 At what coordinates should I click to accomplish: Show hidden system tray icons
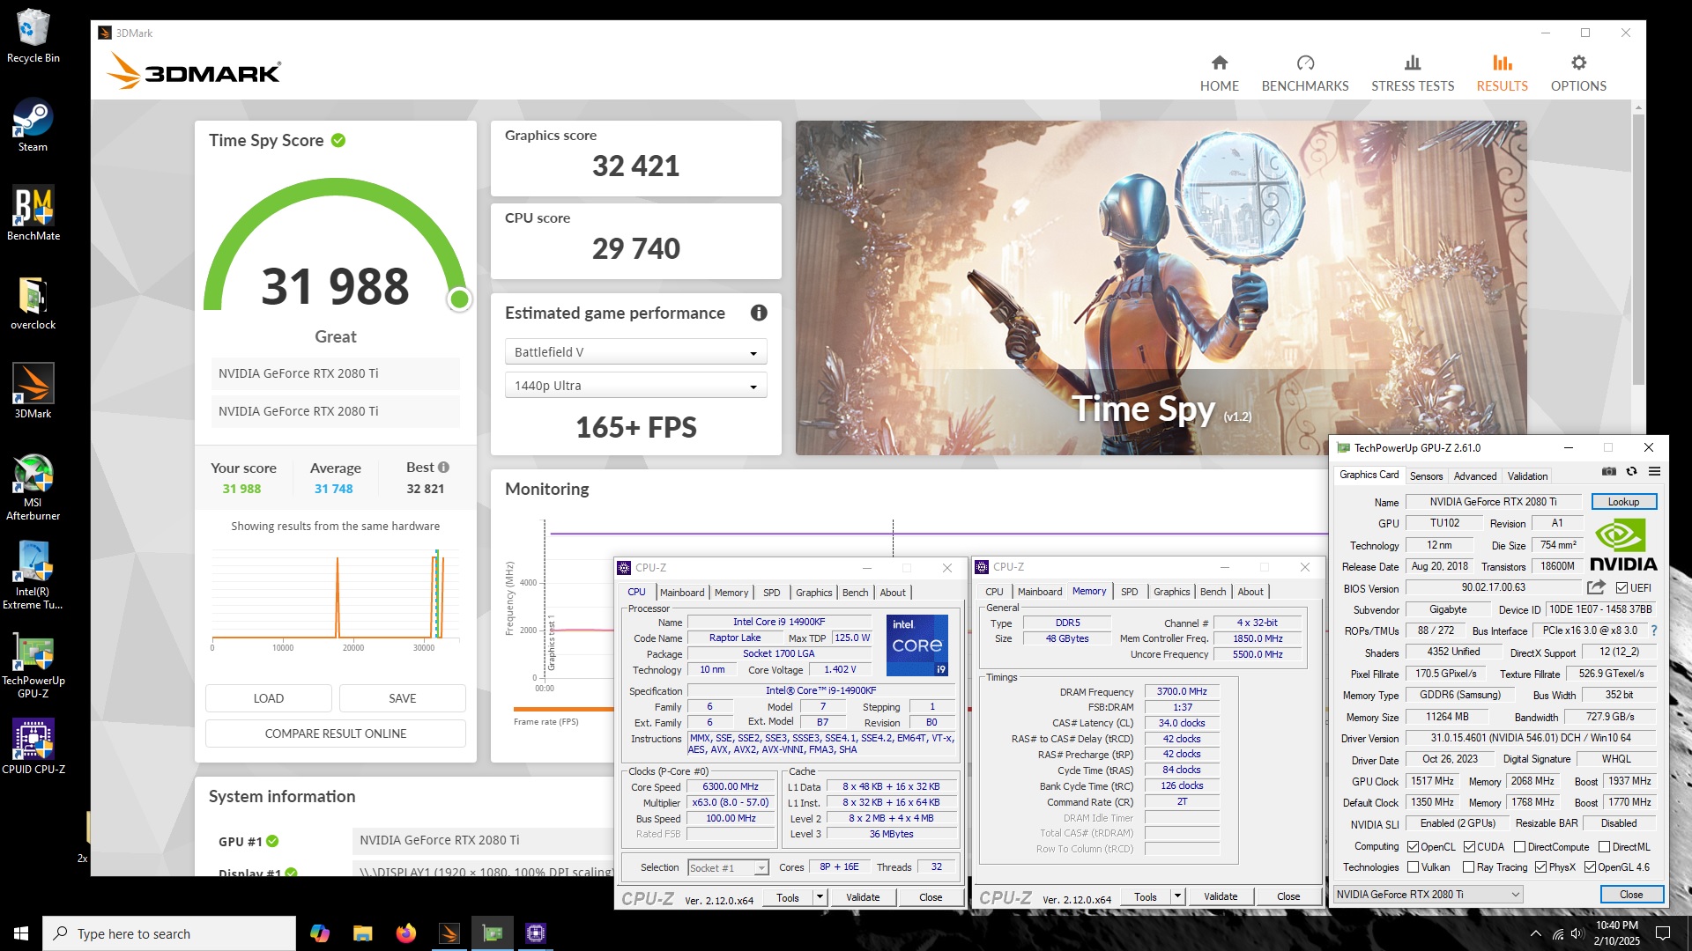tap(1536, 933)
